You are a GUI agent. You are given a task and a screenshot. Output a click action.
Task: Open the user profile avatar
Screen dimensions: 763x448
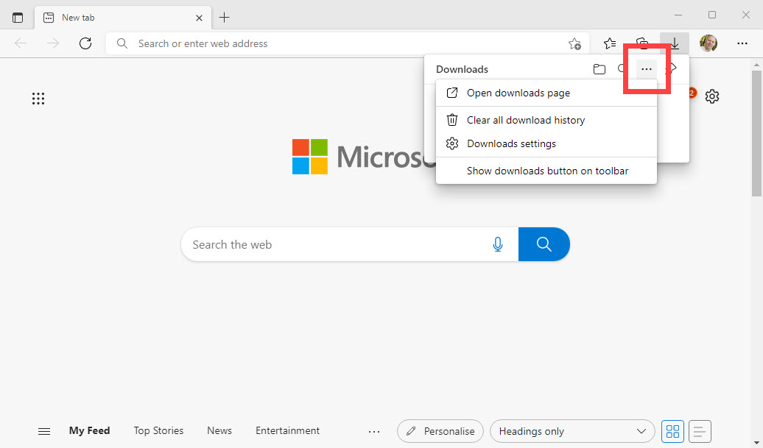click(708, 43)
